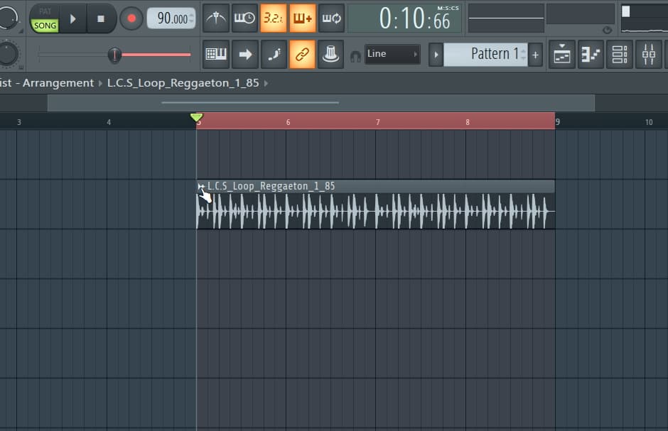Click the song position slider handle
Image resolution: width=668 pixels, height=431 pixels.
click(x=114, y=55)
